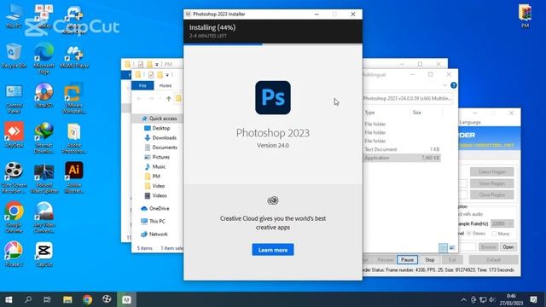
Task: Sort files by the Type column
Action: tap(369, 113)
